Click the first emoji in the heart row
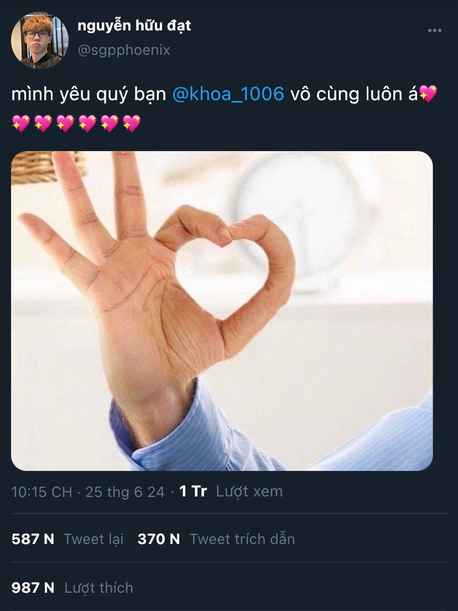Viewport: 458px width, 611px height. point(20,123)
